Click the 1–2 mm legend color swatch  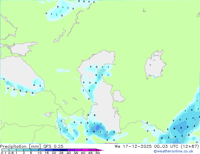pyautogui.click(x=20, y=150)
